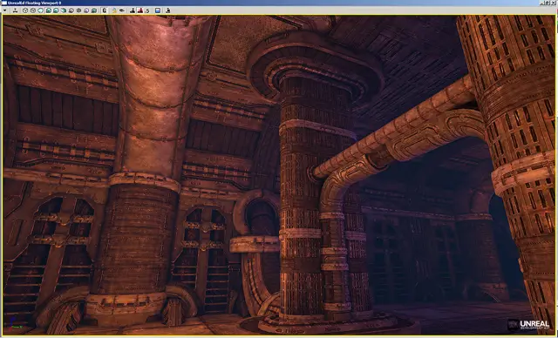Select the highlighted lit view mode
The width and height of the screenshot is (558, 338).
tap(49, 10)
